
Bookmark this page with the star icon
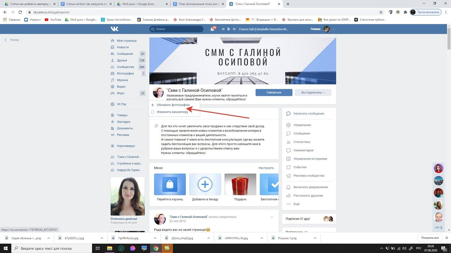point(381,12)
